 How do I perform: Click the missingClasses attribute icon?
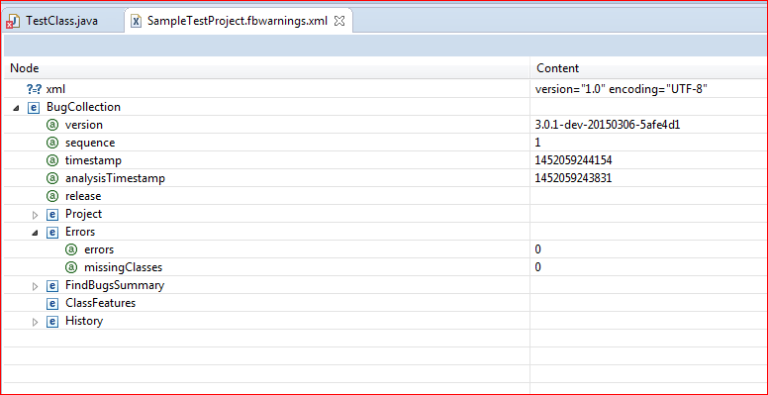[x=71, y=267]
